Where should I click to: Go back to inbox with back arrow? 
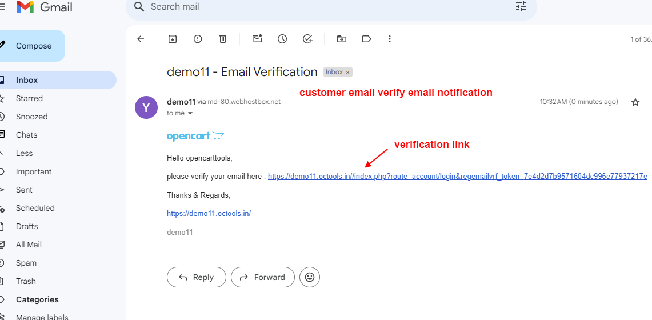pos(141,39)
